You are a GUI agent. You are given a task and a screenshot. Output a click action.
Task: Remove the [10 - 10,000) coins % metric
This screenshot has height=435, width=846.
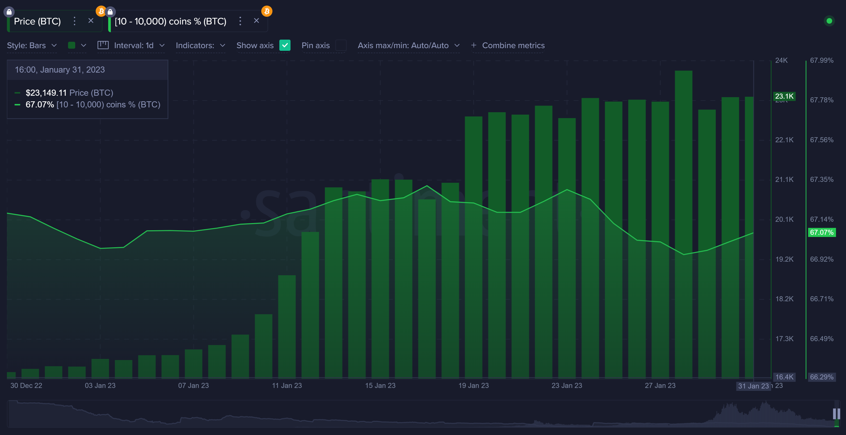click(256, 21)
